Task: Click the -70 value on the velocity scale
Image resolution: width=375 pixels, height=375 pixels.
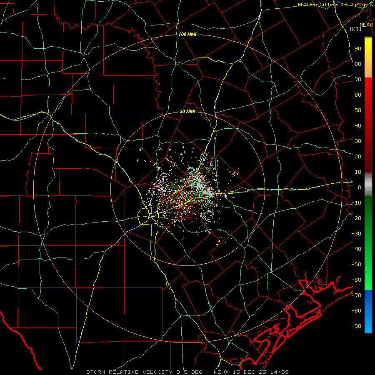Action: click(356, 295)
